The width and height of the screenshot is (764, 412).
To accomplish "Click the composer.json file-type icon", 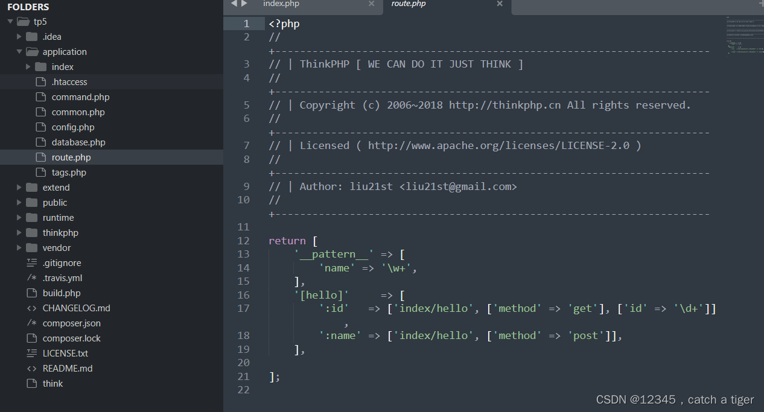I will point(32,323).
